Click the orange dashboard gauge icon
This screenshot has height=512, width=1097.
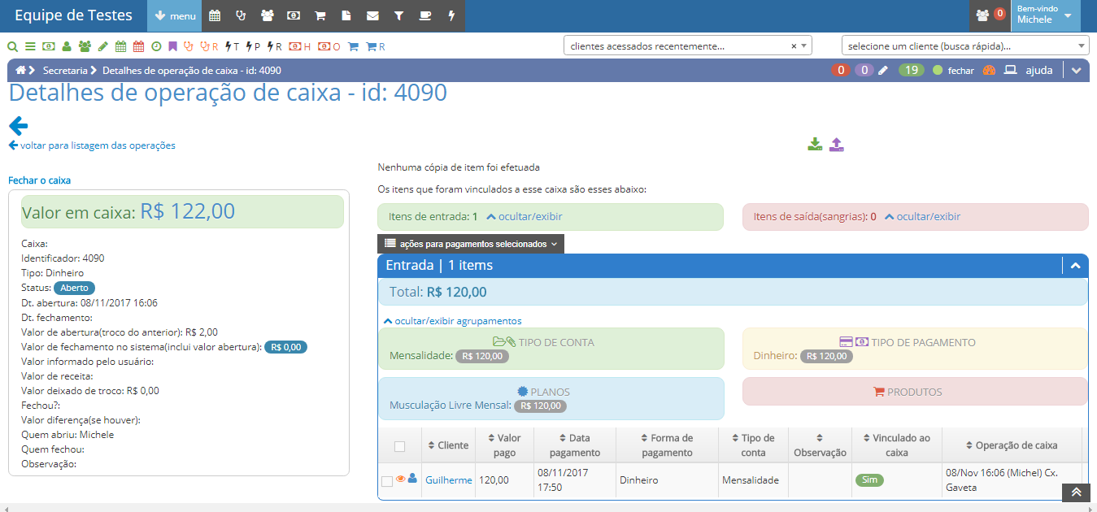click(989, 70)
